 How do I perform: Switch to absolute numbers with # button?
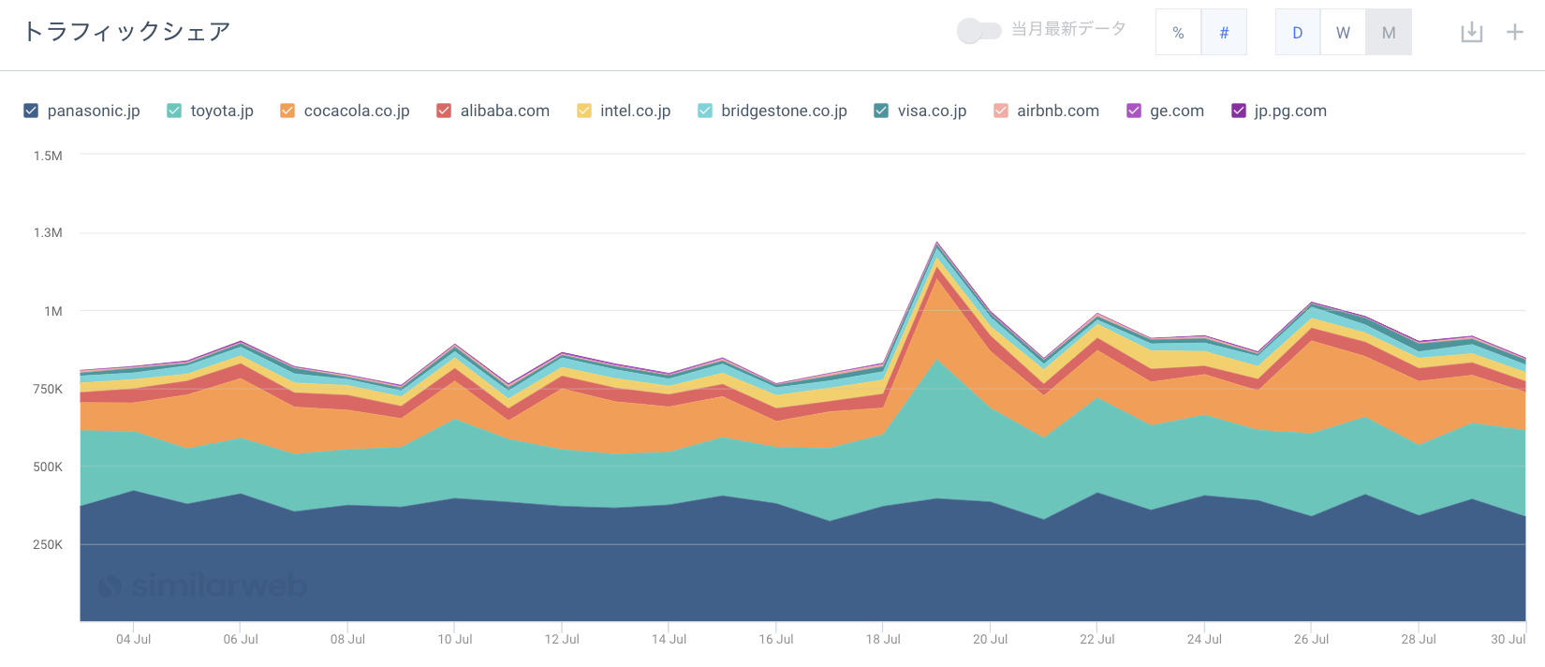tap(1224, 33)
